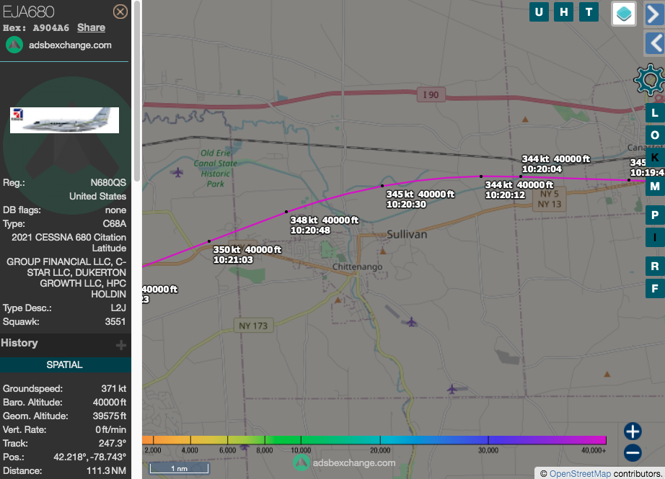This screenshot has width=665, height=479.
Task: Click baro altitude value 40000 ft
Action: click(110, 402)
